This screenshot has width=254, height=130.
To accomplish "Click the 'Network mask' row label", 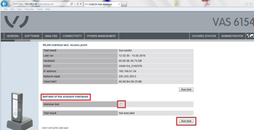I will (51, 76).
